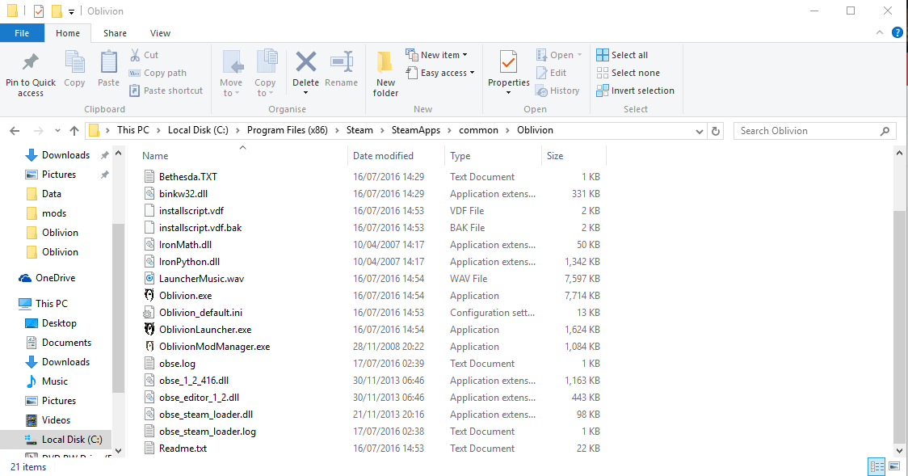Image resolution: width=908 pixels, height=476 pixels.
Task: Click Pin to Quick access icon
Action: click(x=30, y=61)
